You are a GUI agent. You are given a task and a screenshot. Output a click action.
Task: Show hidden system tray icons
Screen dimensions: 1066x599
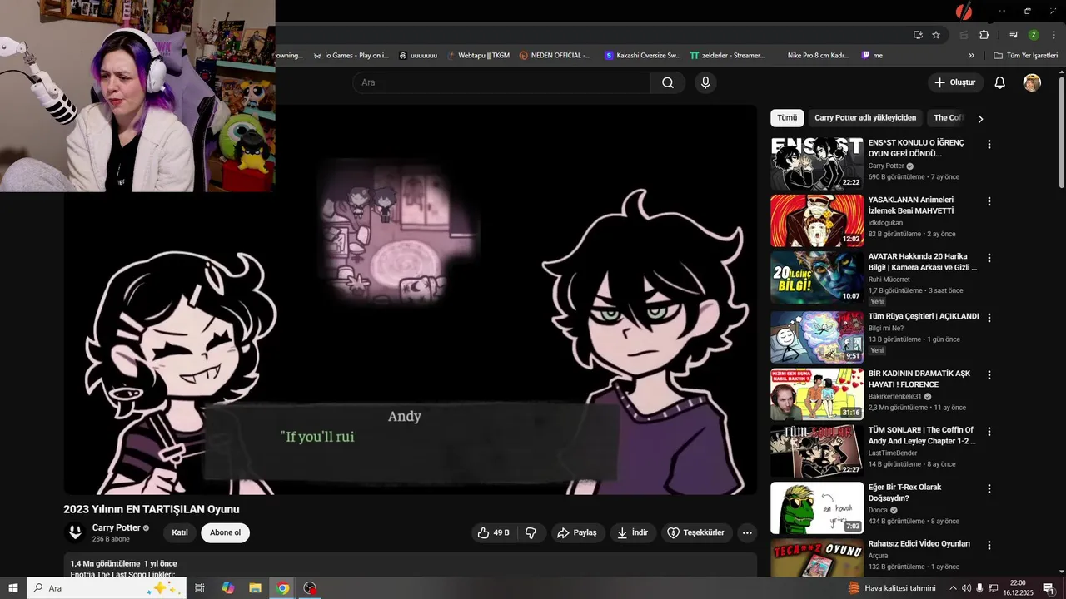point(953,588)
